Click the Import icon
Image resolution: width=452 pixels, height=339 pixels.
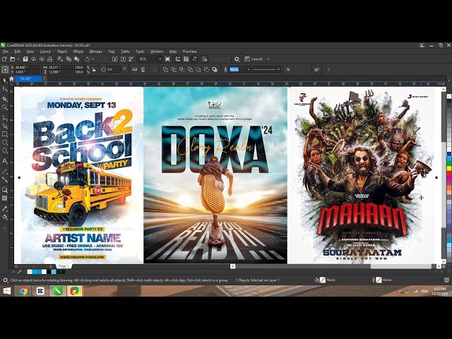tap(114, 59)
